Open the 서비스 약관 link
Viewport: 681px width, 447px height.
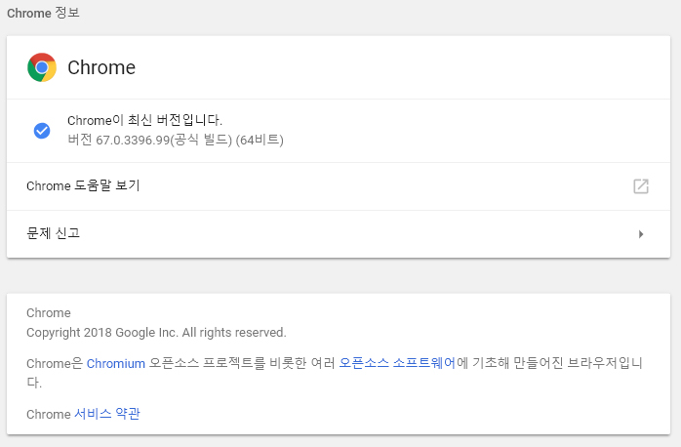107,414
